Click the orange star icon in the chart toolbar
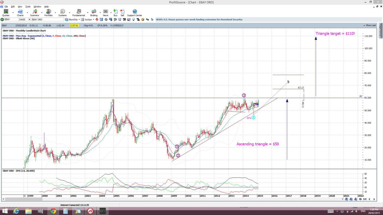383x215 pixels. coord(143,19)
